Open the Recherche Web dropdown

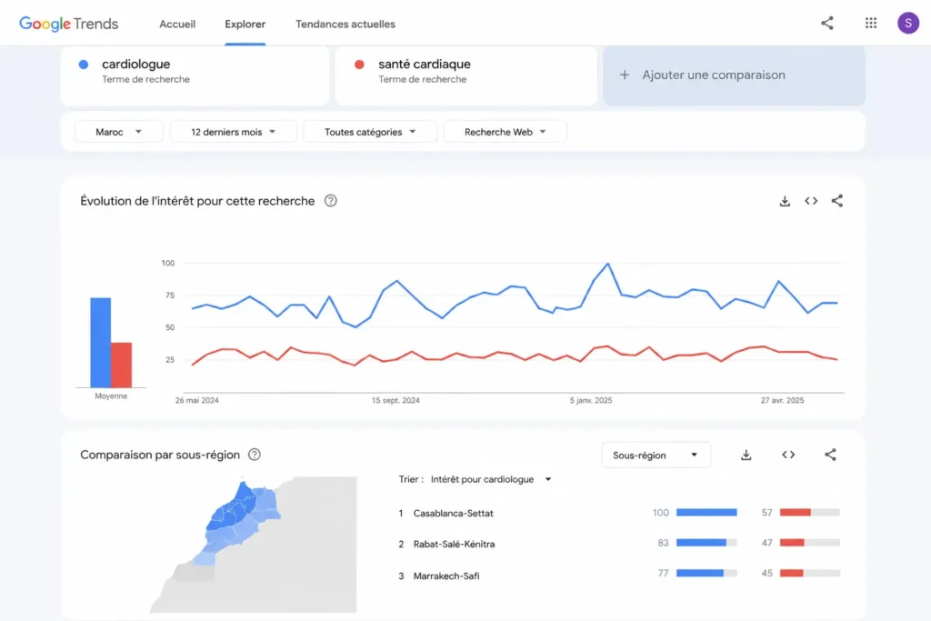[506, 132]
